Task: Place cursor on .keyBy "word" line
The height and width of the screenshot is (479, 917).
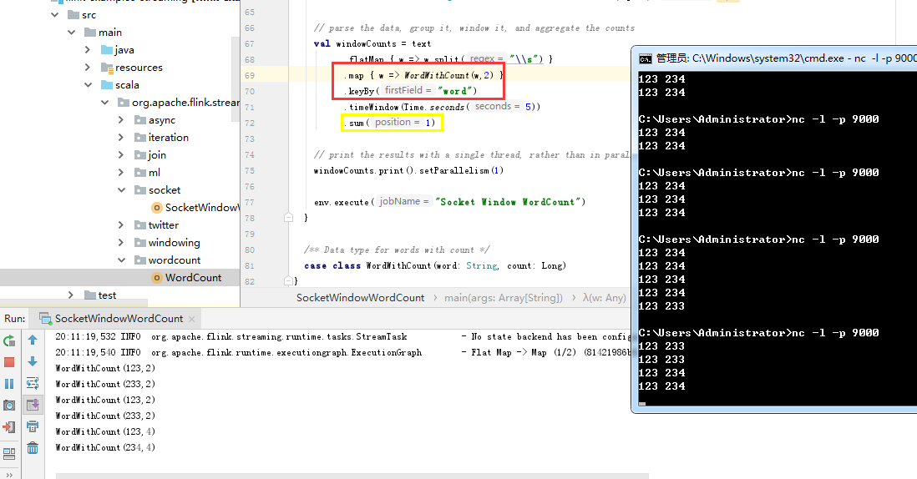Action: [411, 91]
